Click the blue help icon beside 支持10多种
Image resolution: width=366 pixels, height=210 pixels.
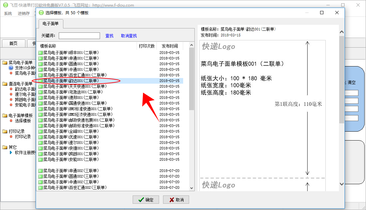(11, 68)
